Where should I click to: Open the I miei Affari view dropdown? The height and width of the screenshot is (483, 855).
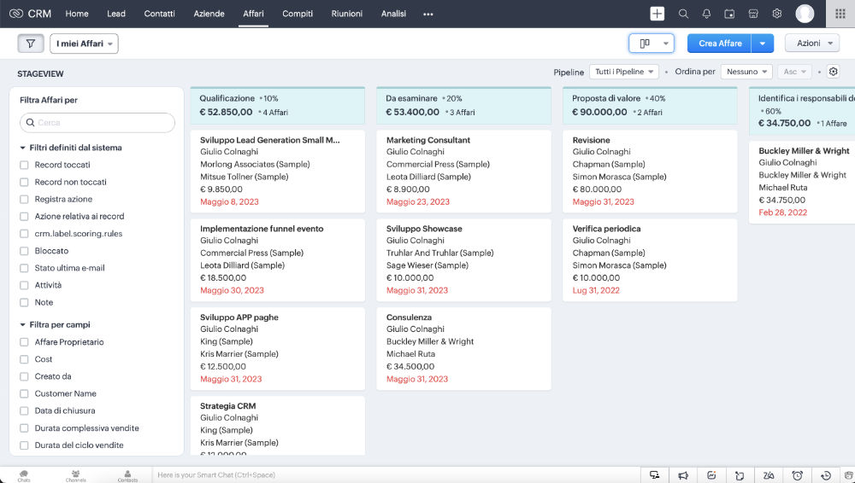84,44
